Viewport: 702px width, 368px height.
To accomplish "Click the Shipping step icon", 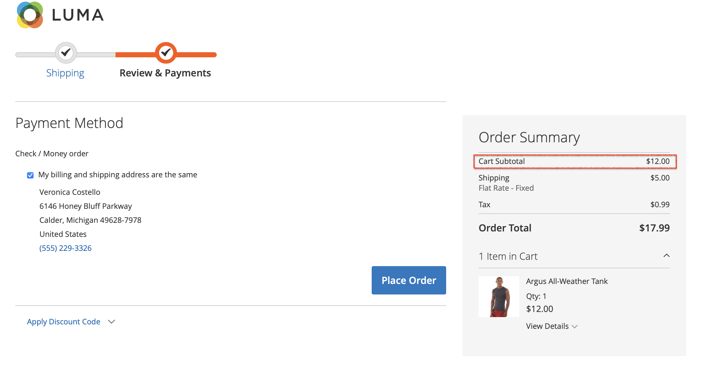I will (x=65, y=53).
